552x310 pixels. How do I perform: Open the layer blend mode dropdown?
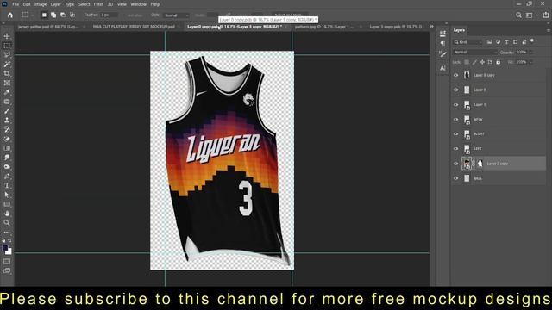tap(475, 52)
